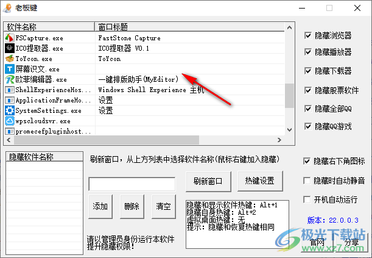Click the 版本: 22.0.0.3 version text

[333, 220]
